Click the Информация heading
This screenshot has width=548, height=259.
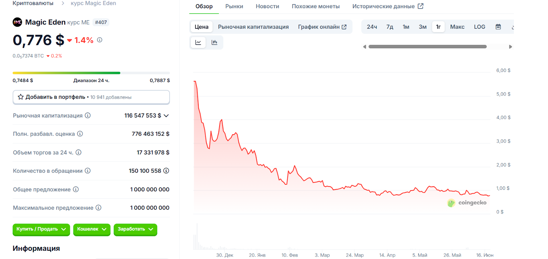point(36,248)
